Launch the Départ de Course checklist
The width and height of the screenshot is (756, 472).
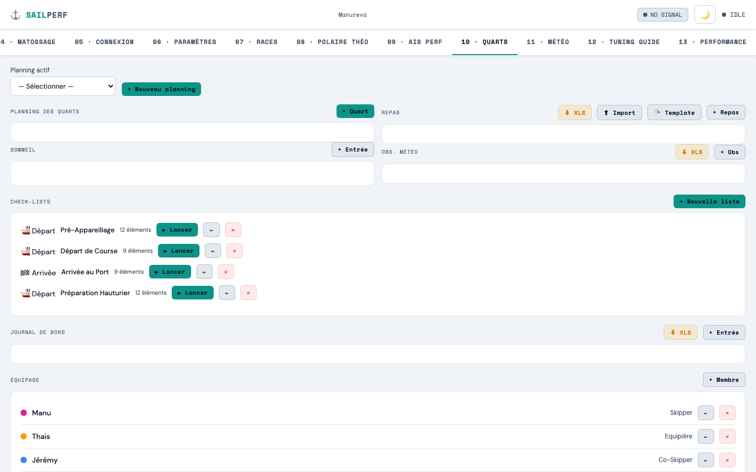[x=178, y=251]
